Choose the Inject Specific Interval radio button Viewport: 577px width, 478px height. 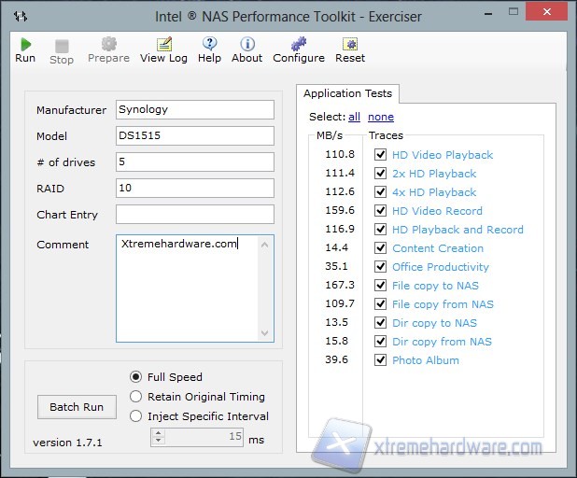pyautogui.click(x=136, y=416)
